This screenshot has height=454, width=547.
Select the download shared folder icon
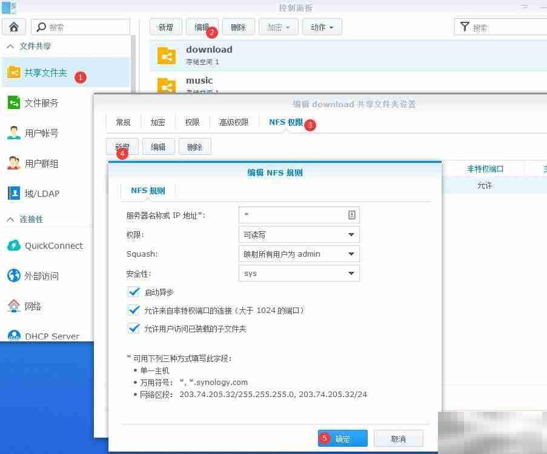pyautogui.click(x=167, y=56)
